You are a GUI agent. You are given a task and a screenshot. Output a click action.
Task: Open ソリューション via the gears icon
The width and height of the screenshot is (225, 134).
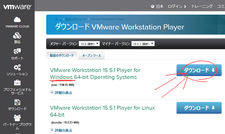tap(17, 67)
